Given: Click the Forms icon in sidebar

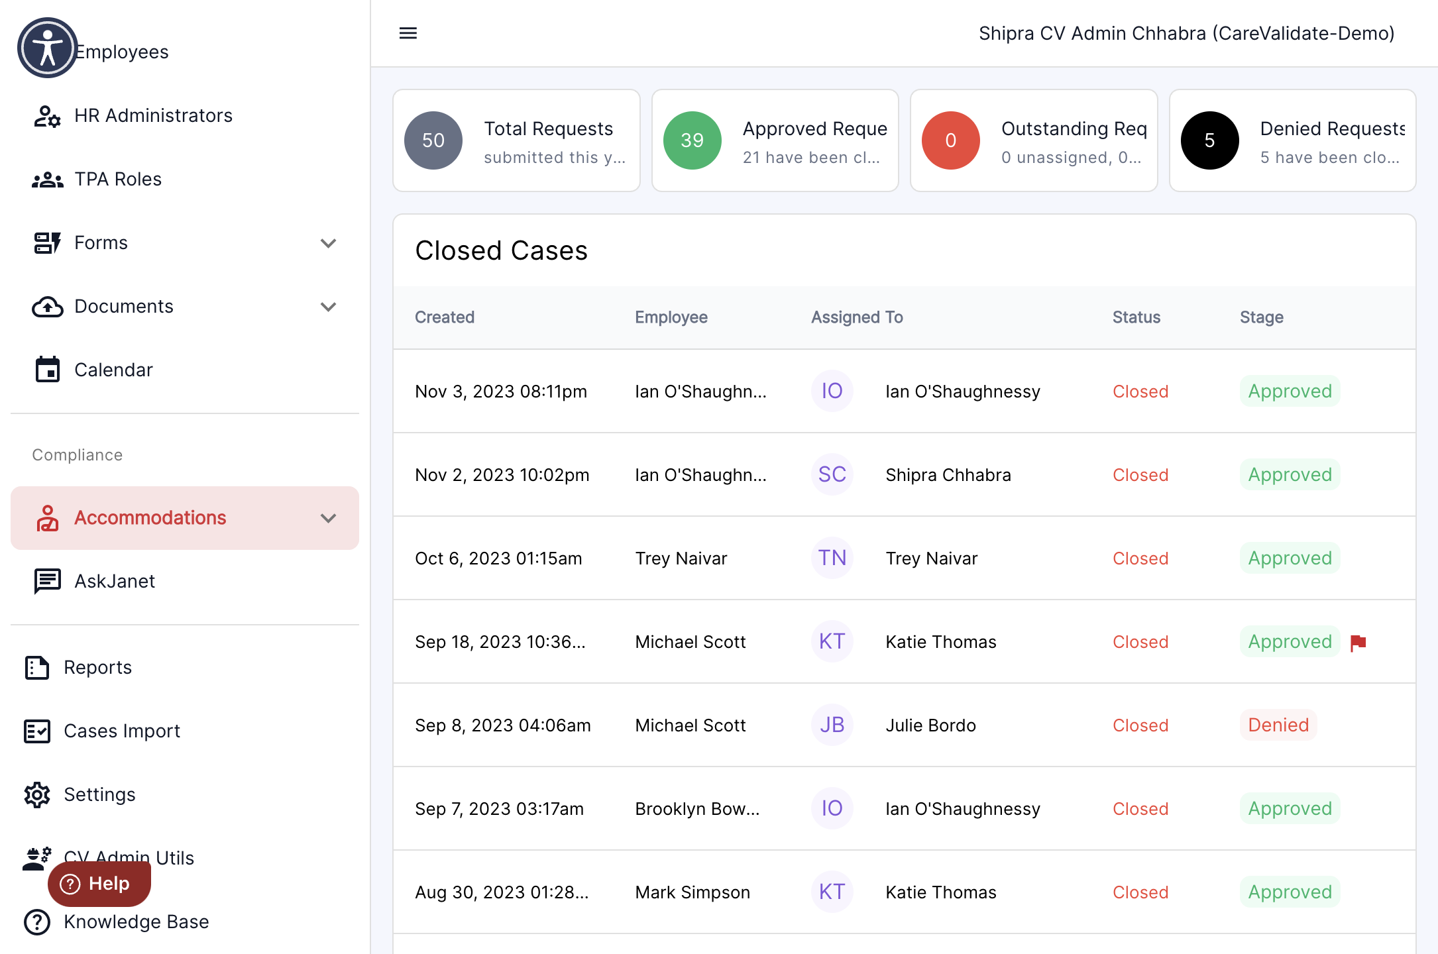Looking at the screenshot, I should pos(47,243).
